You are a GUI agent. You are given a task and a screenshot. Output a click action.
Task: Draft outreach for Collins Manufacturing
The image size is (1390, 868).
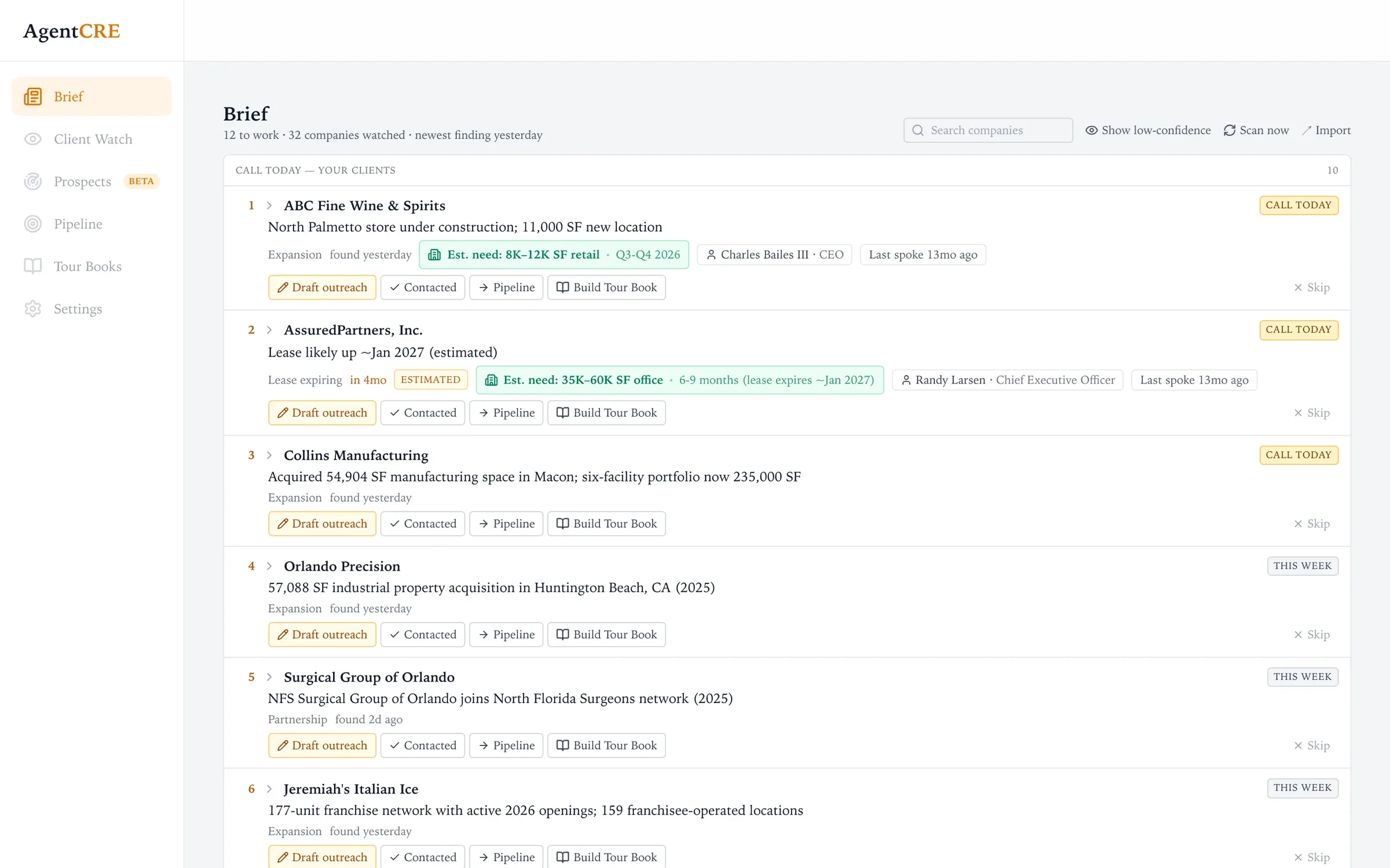[x=322, y=524]
